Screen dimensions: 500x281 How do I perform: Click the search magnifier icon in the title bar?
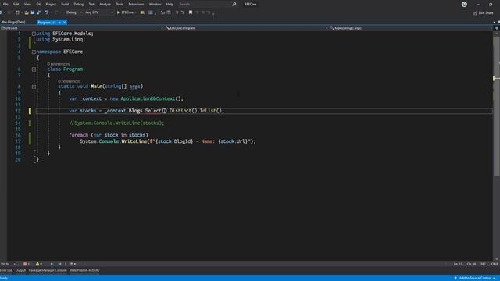[x=234, y=4]
